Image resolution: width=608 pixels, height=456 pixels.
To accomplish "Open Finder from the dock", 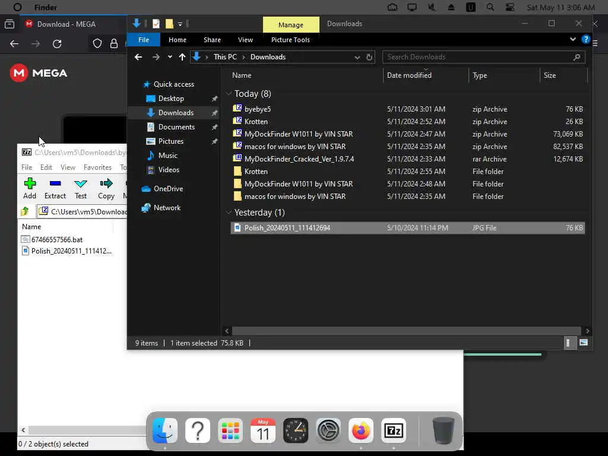I will pos(165,430).
